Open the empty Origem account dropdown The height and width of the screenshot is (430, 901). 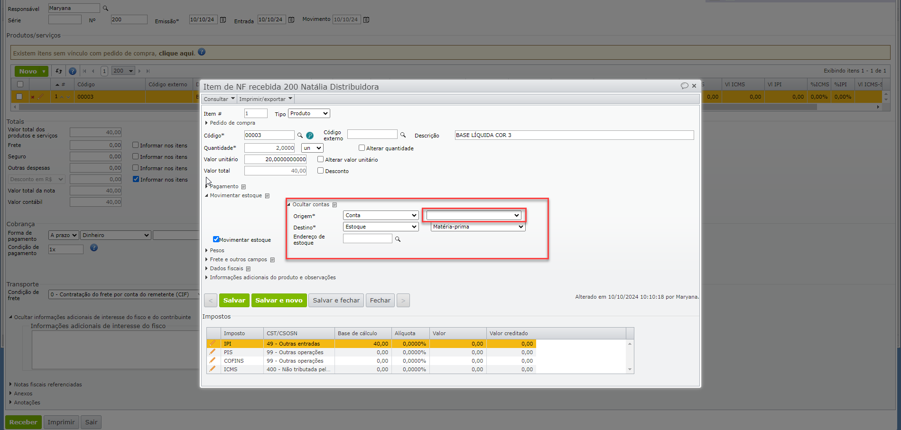pyautogui.click(x=473, y=215)
